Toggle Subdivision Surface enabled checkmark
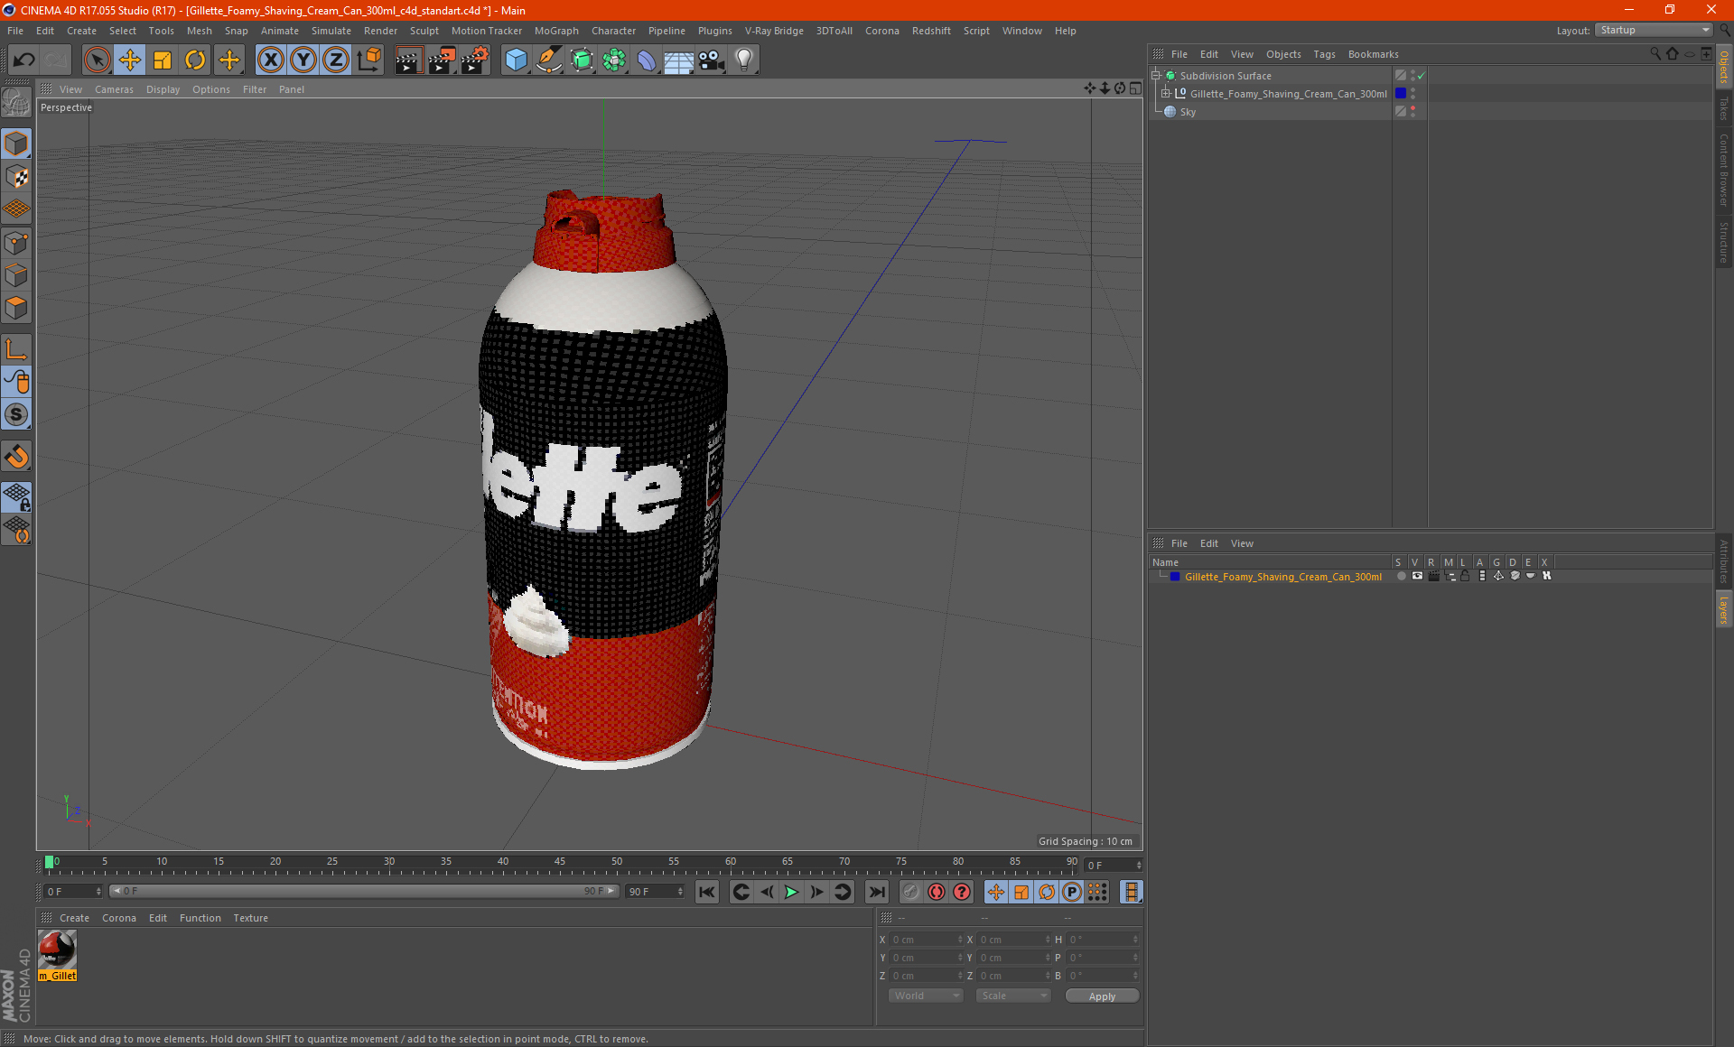Viewport: 1734px width, 1047px height. coord(1421,76)
